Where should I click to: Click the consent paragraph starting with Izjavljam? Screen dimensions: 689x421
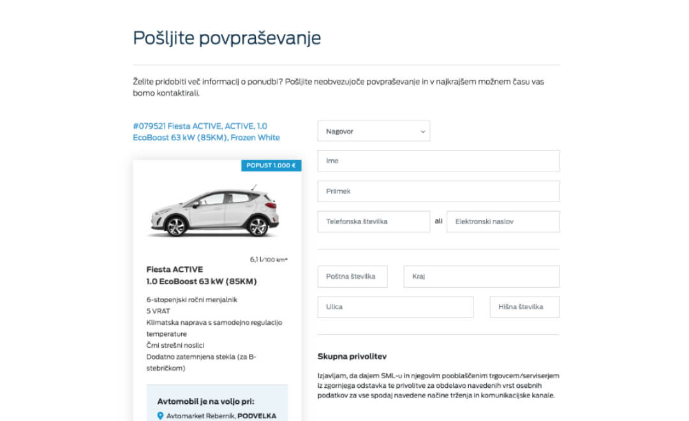tap(438, 385)
